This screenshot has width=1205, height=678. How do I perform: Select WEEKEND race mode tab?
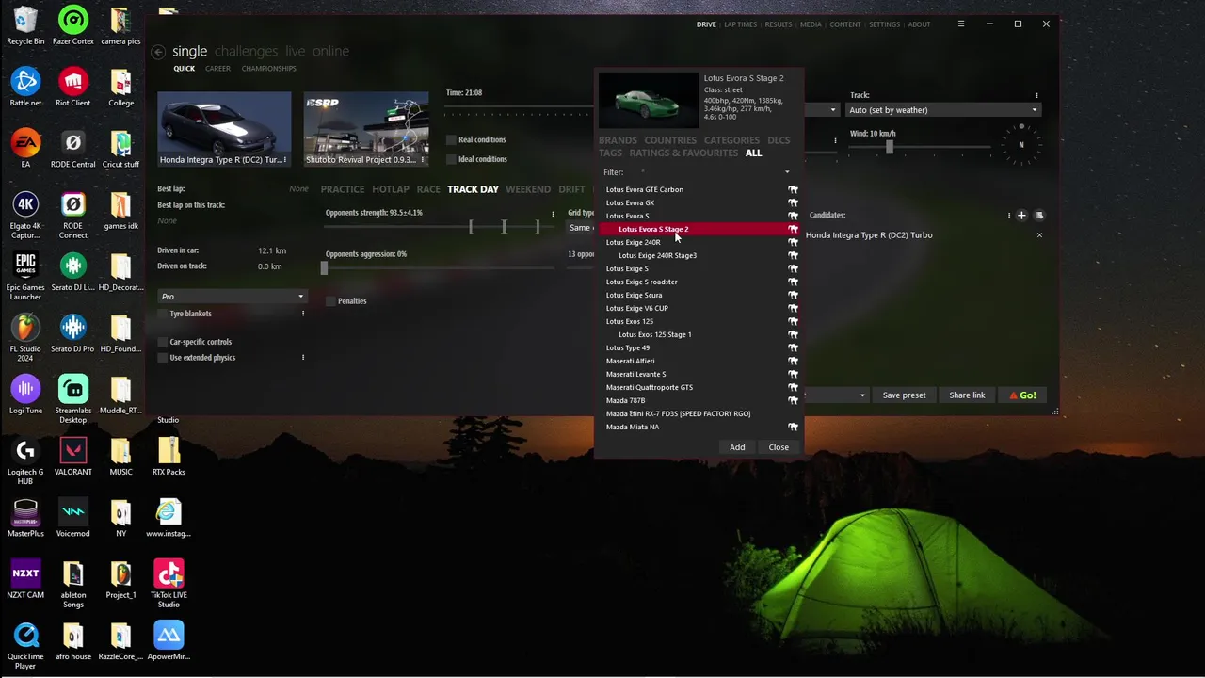point(528,189)
